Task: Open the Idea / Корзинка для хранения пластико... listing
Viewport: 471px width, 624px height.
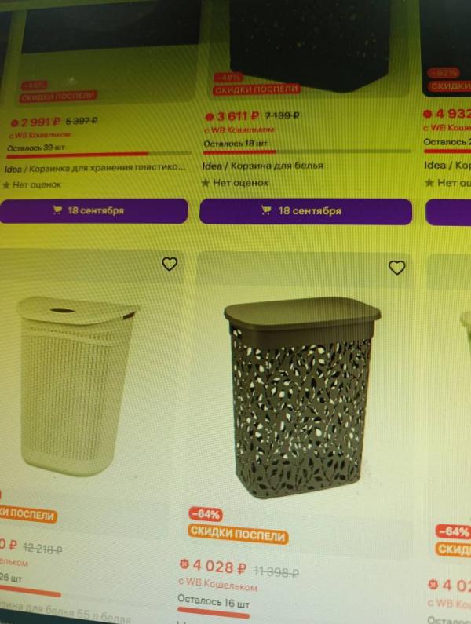Action: pos(95,167)
